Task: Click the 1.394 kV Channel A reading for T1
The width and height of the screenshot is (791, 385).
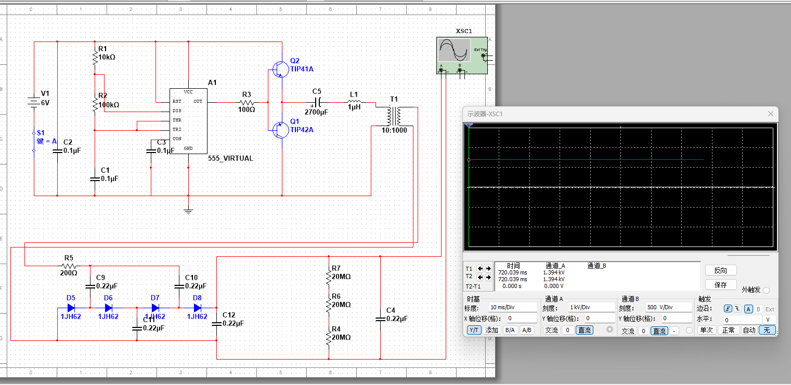Action: click(x=554, y=272)
